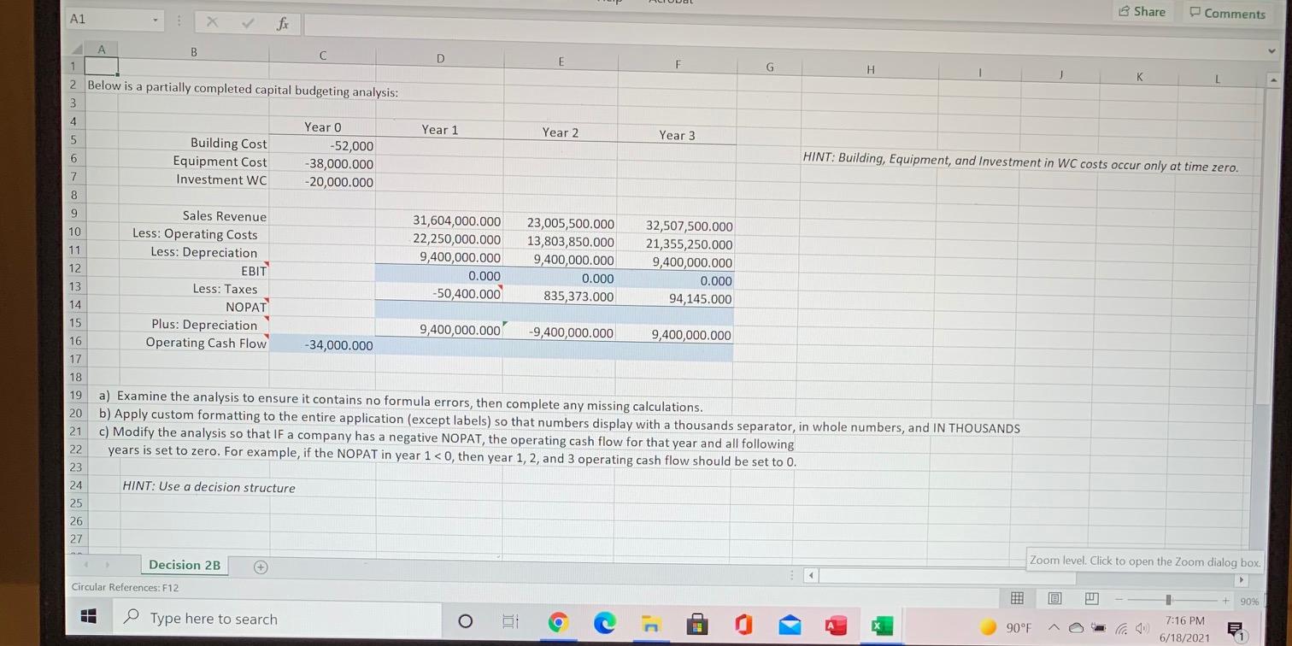Viewport: 1292px width, 646px height.
Task: Switch to Page Break Preview
Action: click(1091, 599)
